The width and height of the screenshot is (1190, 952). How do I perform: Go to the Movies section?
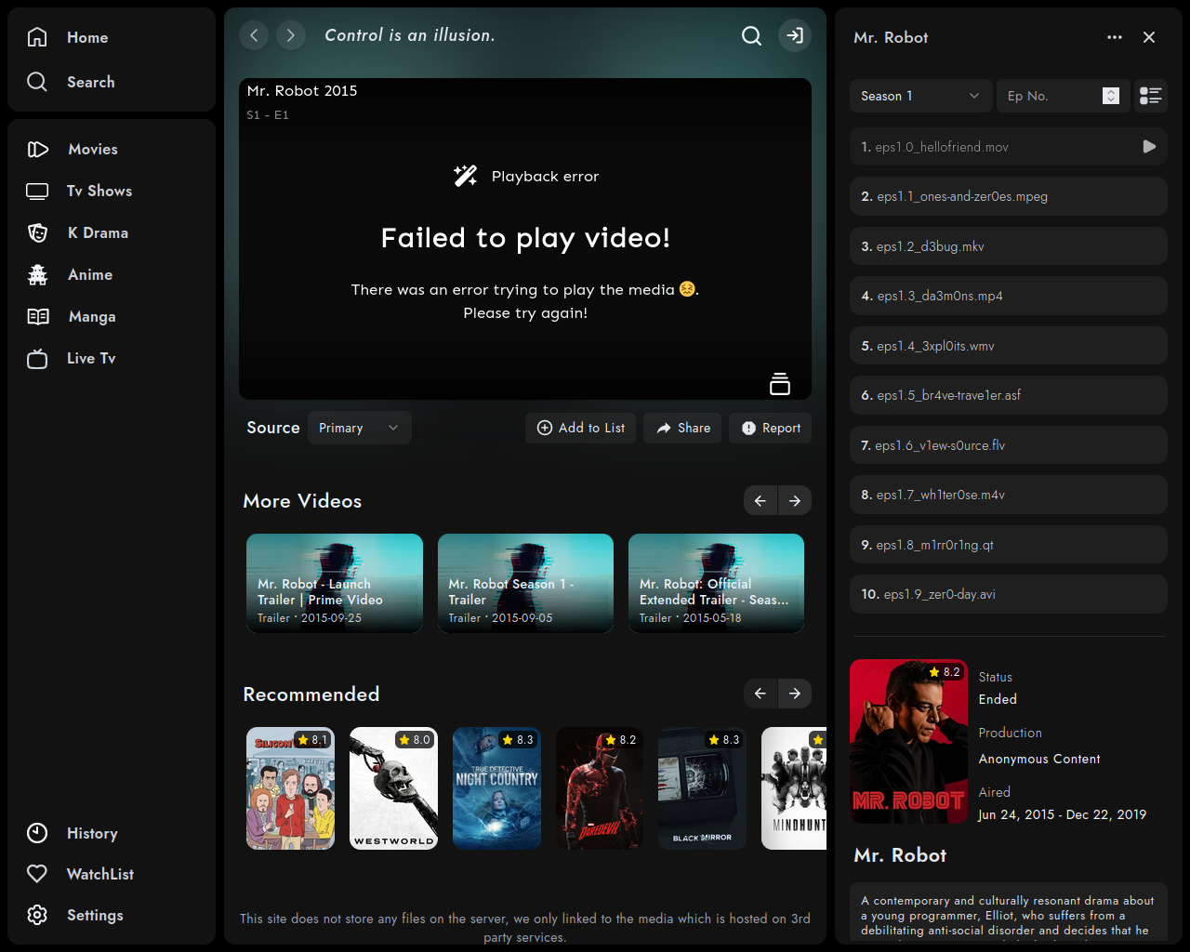[x=73, y=149]
